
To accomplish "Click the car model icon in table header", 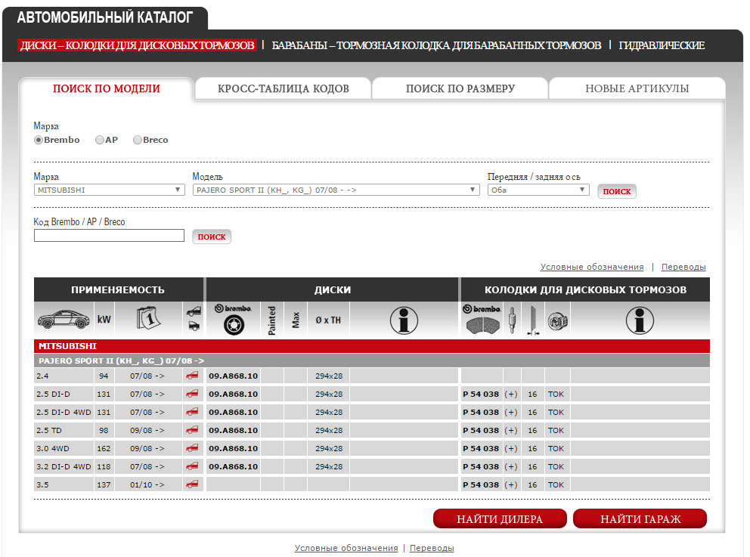I will pyautogui.click(x=64, y=320).
